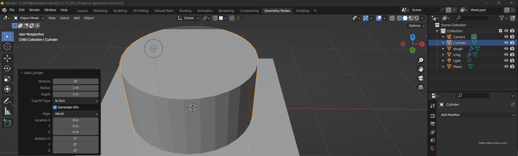Click the X axis on navigation gizmo

pos(422,44)
